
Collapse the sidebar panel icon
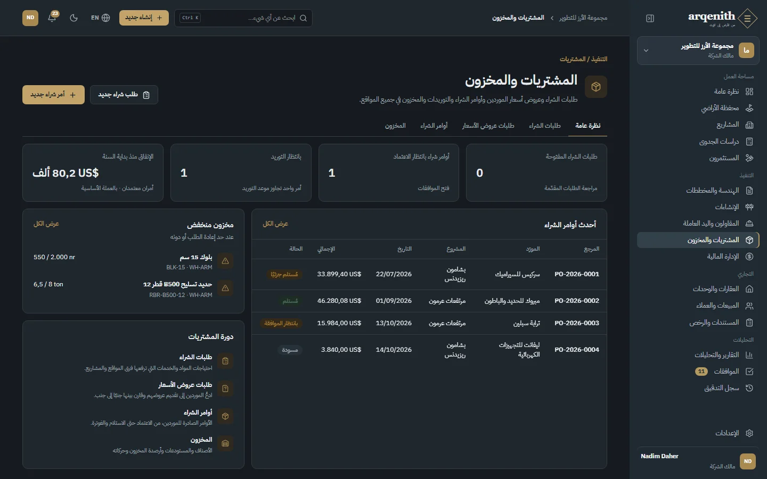coord(650,18)
